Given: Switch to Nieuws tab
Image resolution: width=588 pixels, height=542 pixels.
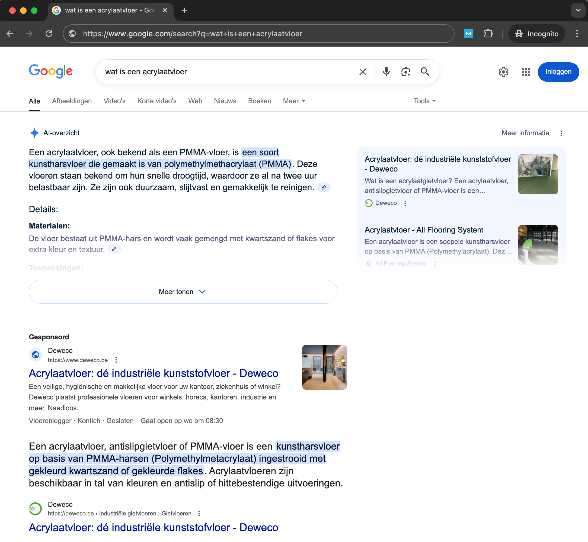Looking at the screenshot, I should tap(225, 101).
